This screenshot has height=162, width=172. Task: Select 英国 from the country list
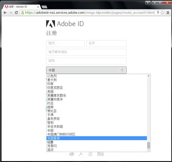(x=97, y=92)
